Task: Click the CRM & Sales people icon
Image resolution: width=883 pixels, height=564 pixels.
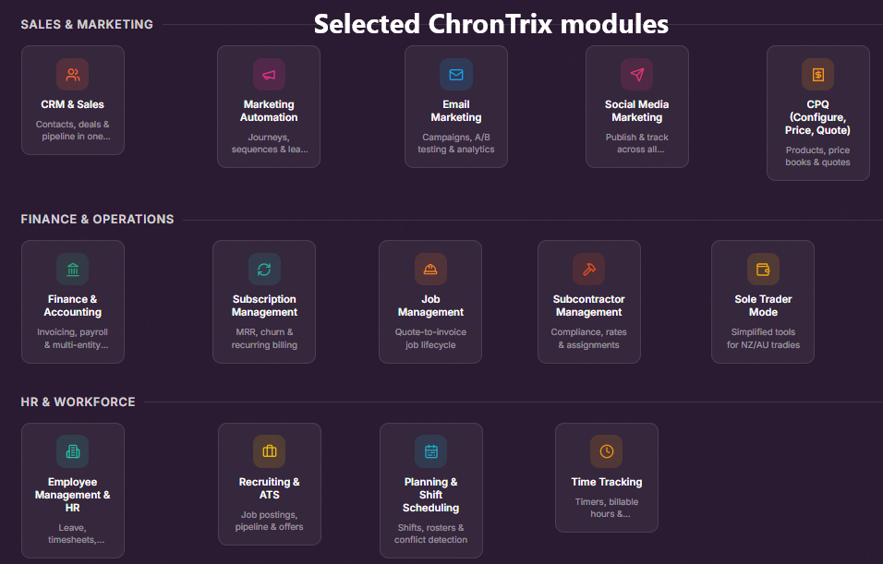Action: pyautogui.click(x=73, y=74)
